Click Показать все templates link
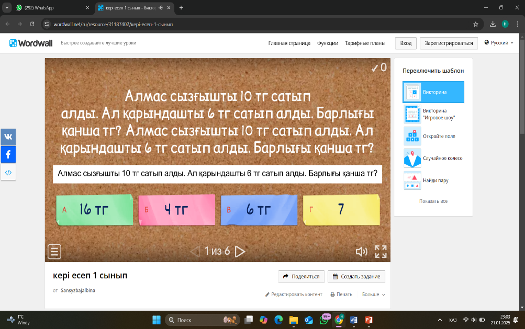The height and width of the screenshot is (329, 525). coord(433,201)
